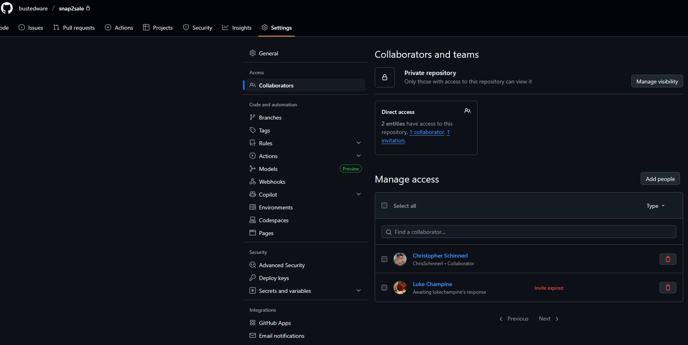Focus the Find a collaborator search field
Viewport: 688px width, 345px height.
click(x=529, y=232)
